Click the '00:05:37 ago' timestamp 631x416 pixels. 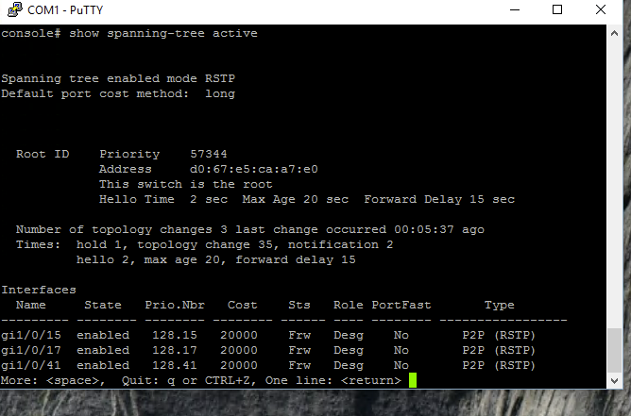pyautogui.click(x=439, y=229)
